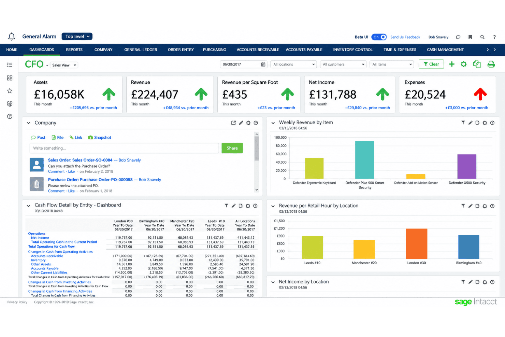
Task: Open the Top level entity dropdown
Action: pyautogui.click(x=77, y=37)
